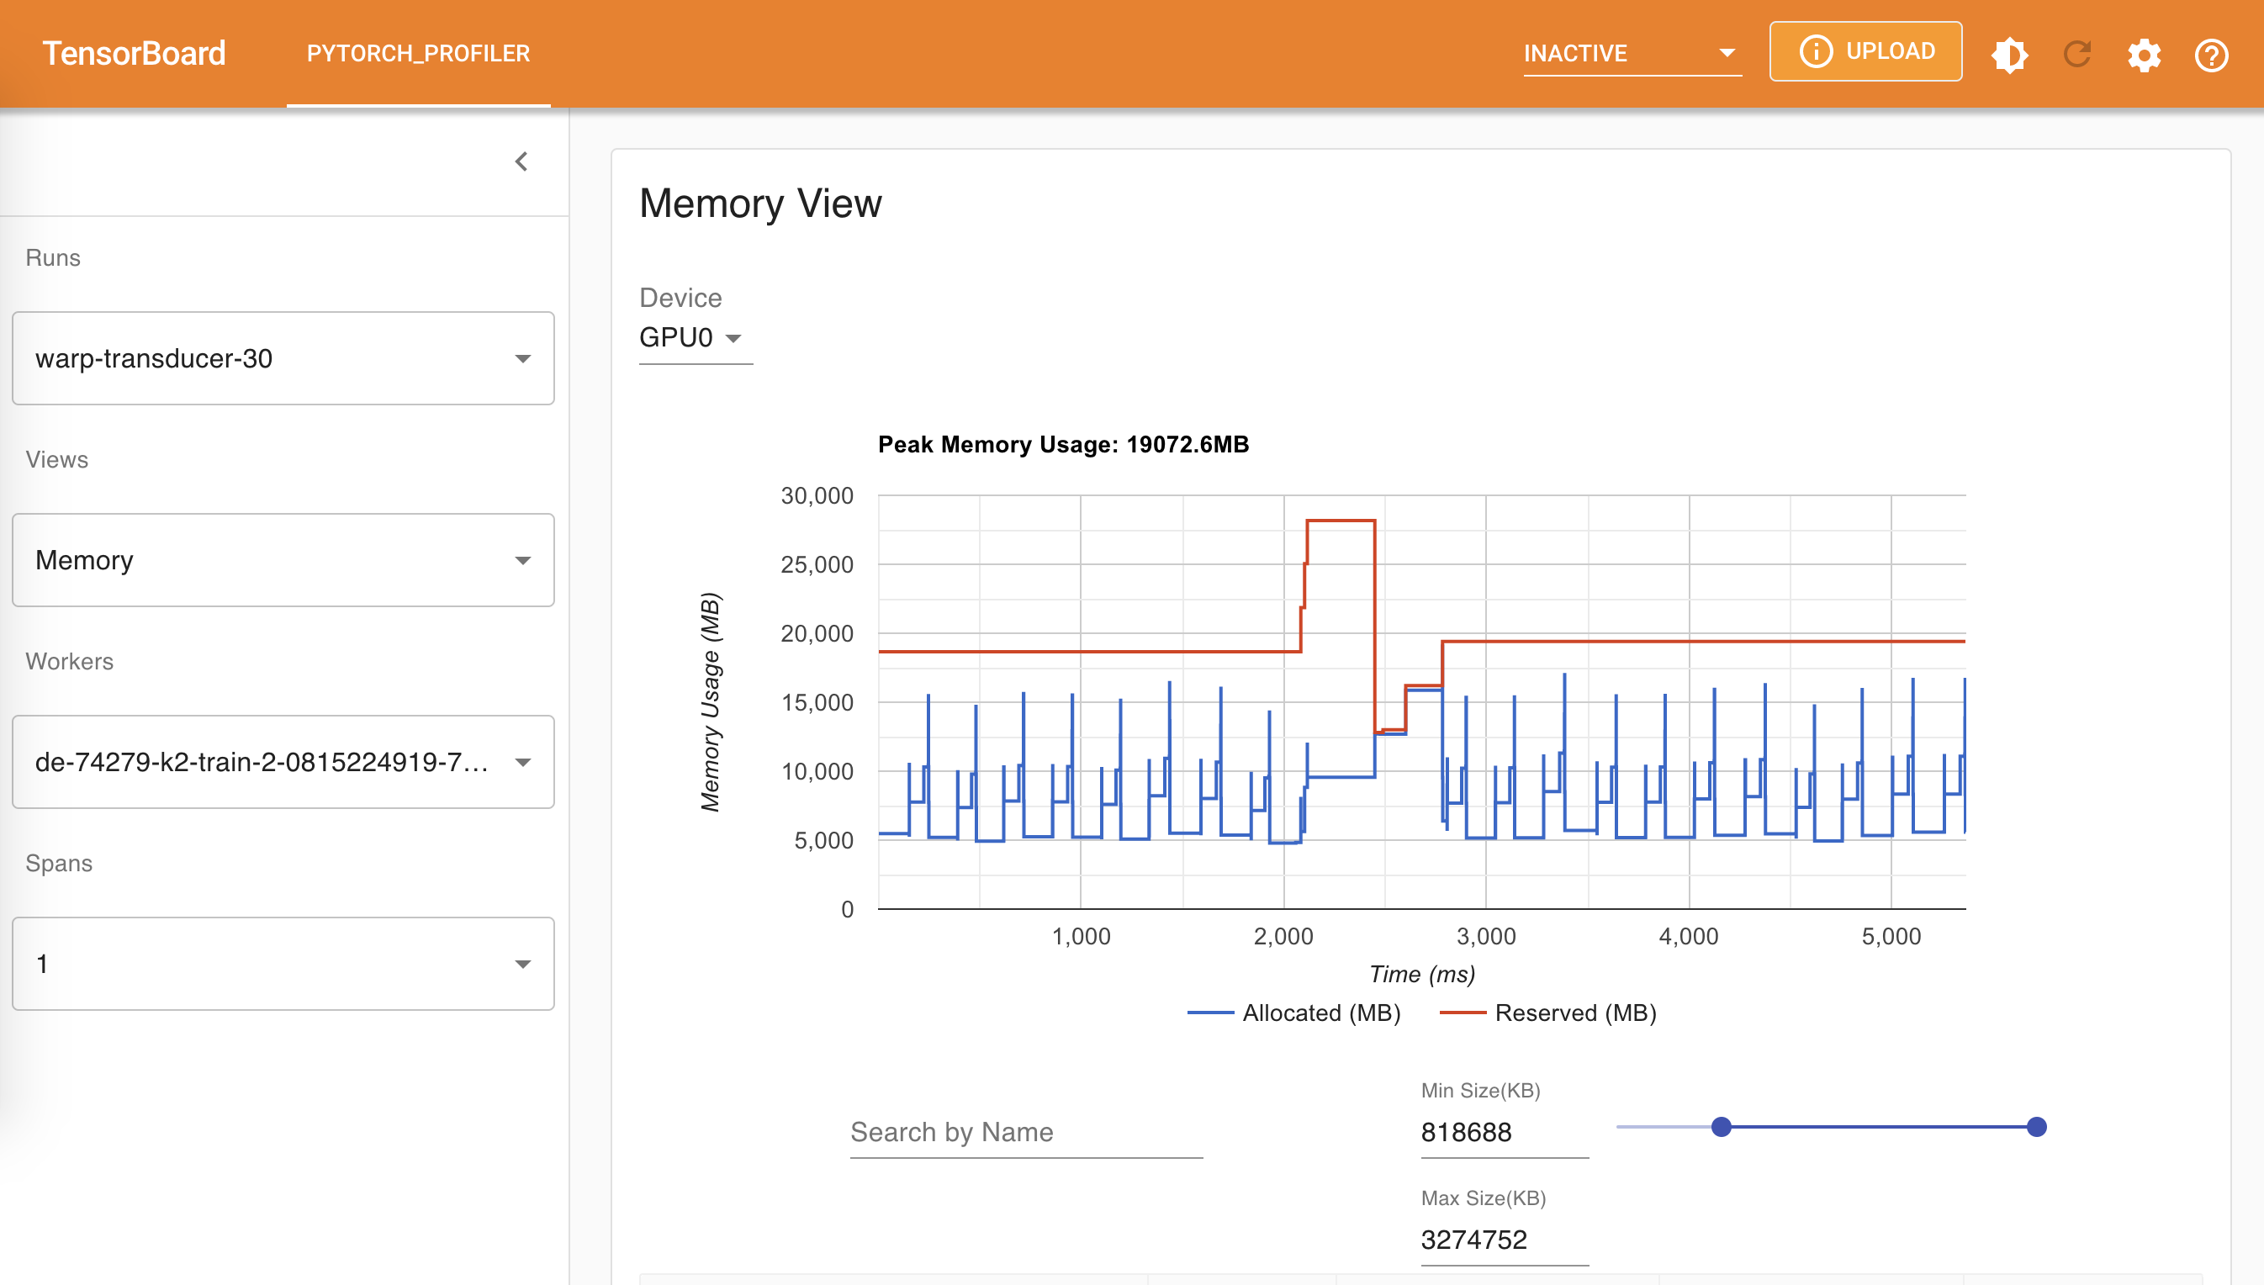Open the Runs dropdown warp-transducer-30

coord(283,358)
